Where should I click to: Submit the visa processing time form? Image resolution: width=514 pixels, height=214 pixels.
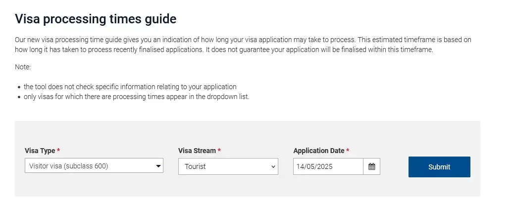(439, 167)
